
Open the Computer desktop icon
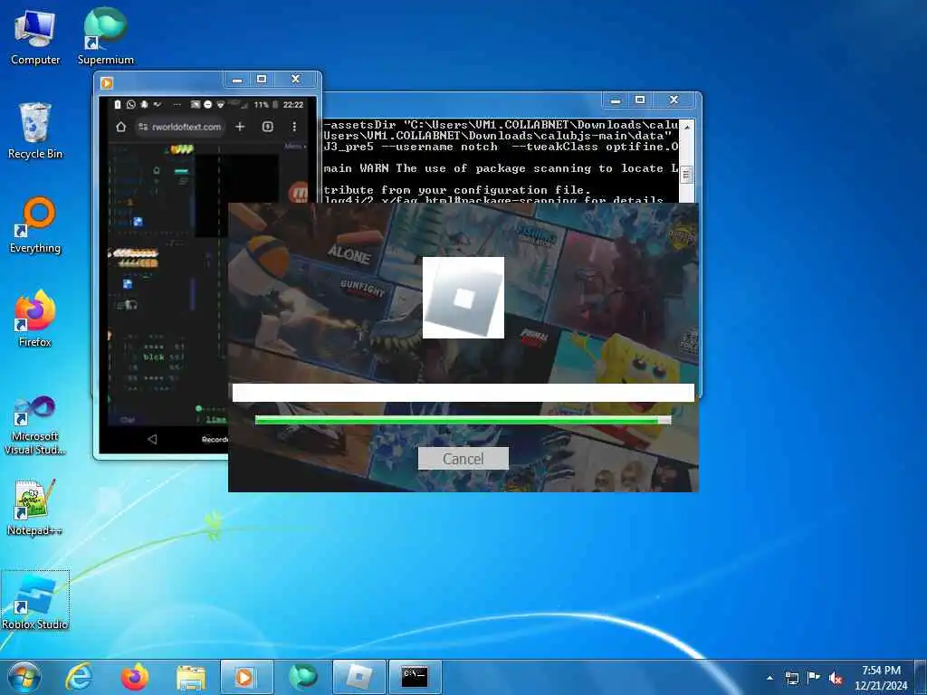point(35,36)
